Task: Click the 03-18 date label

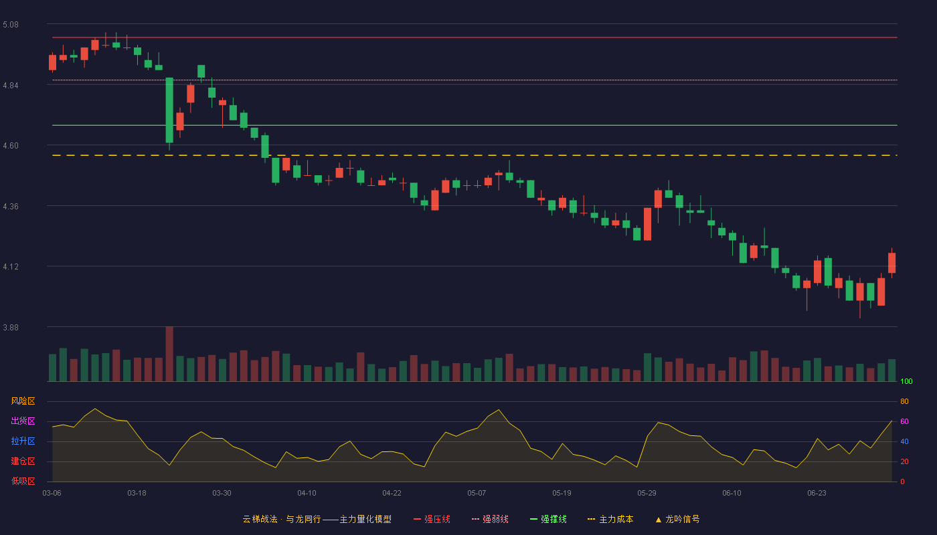Action: [137, 493]
